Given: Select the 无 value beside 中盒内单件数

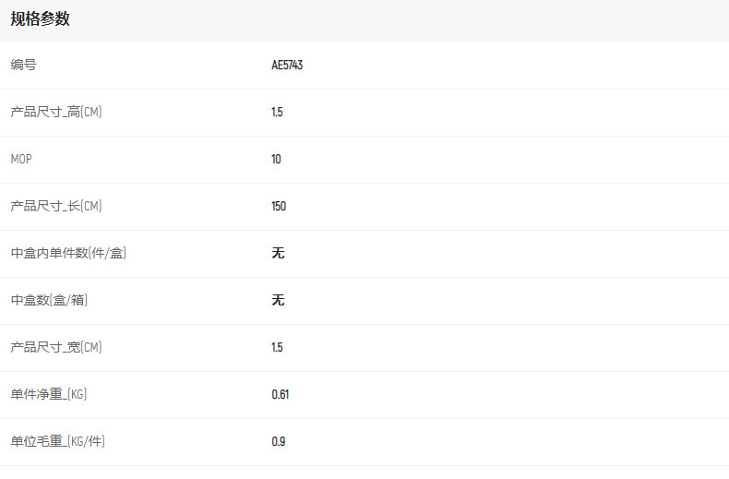Looking at the screenshot, I should (278, 254).
